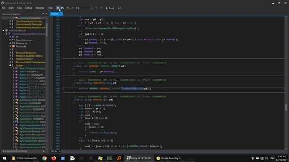This screenshot has width=289, height=162.
Task: Open the File menu
Action: (4, 8)
